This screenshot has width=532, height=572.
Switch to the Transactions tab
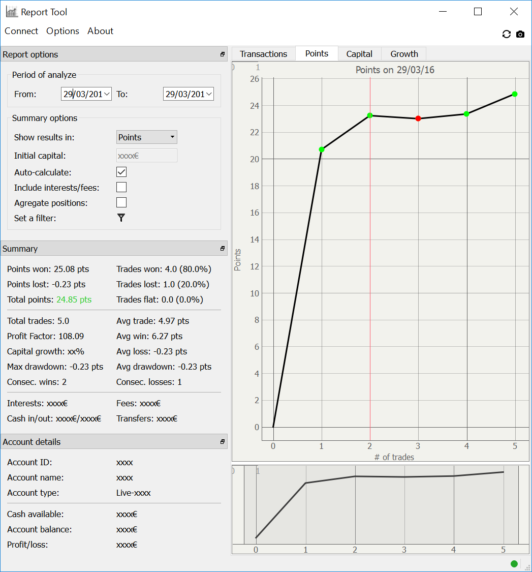pyautogui.click(x=263, y=54)
